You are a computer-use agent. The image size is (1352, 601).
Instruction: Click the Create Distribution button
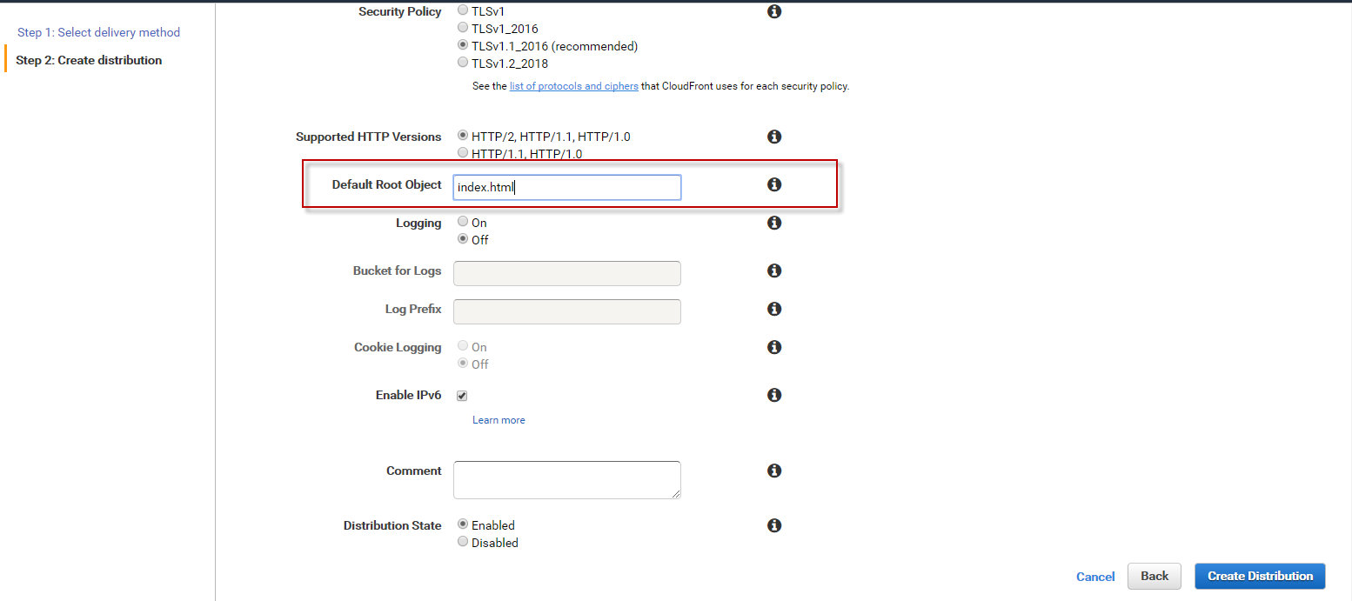tap(1260, 576)
